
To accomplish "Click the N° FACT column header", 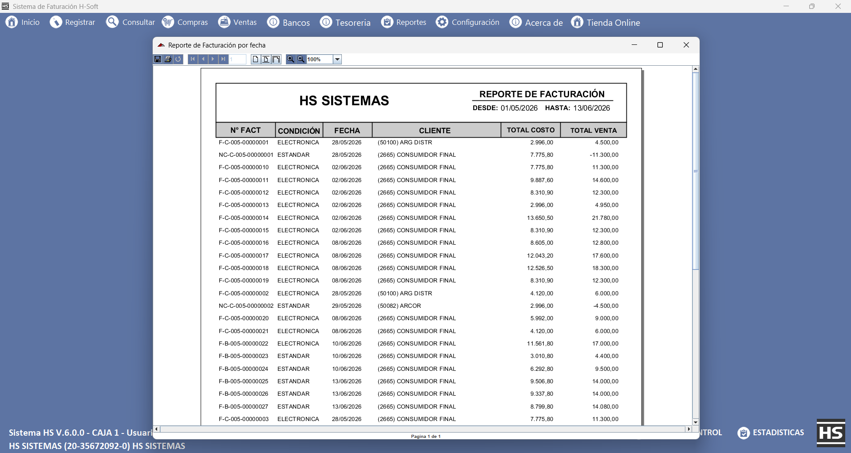I will point(245,130).
